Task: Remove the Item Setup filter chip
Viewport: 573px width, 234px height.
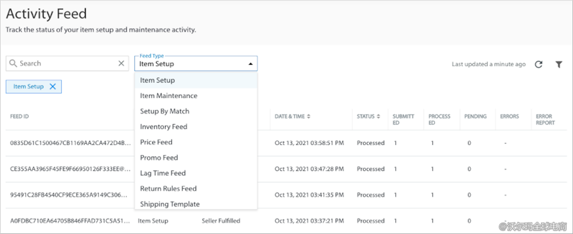Action: 53,87
